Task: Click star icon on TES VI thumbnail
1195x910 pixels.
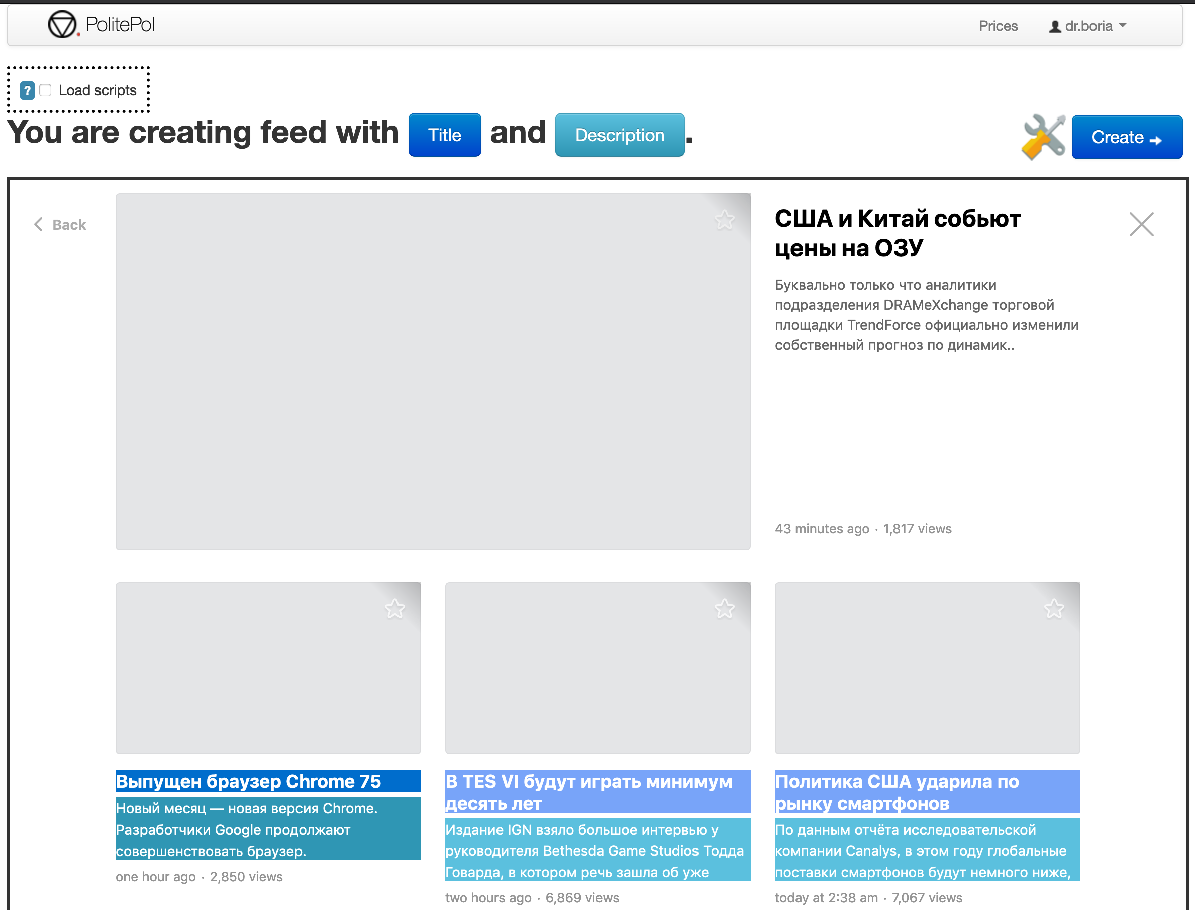Action: pos(724,609)
